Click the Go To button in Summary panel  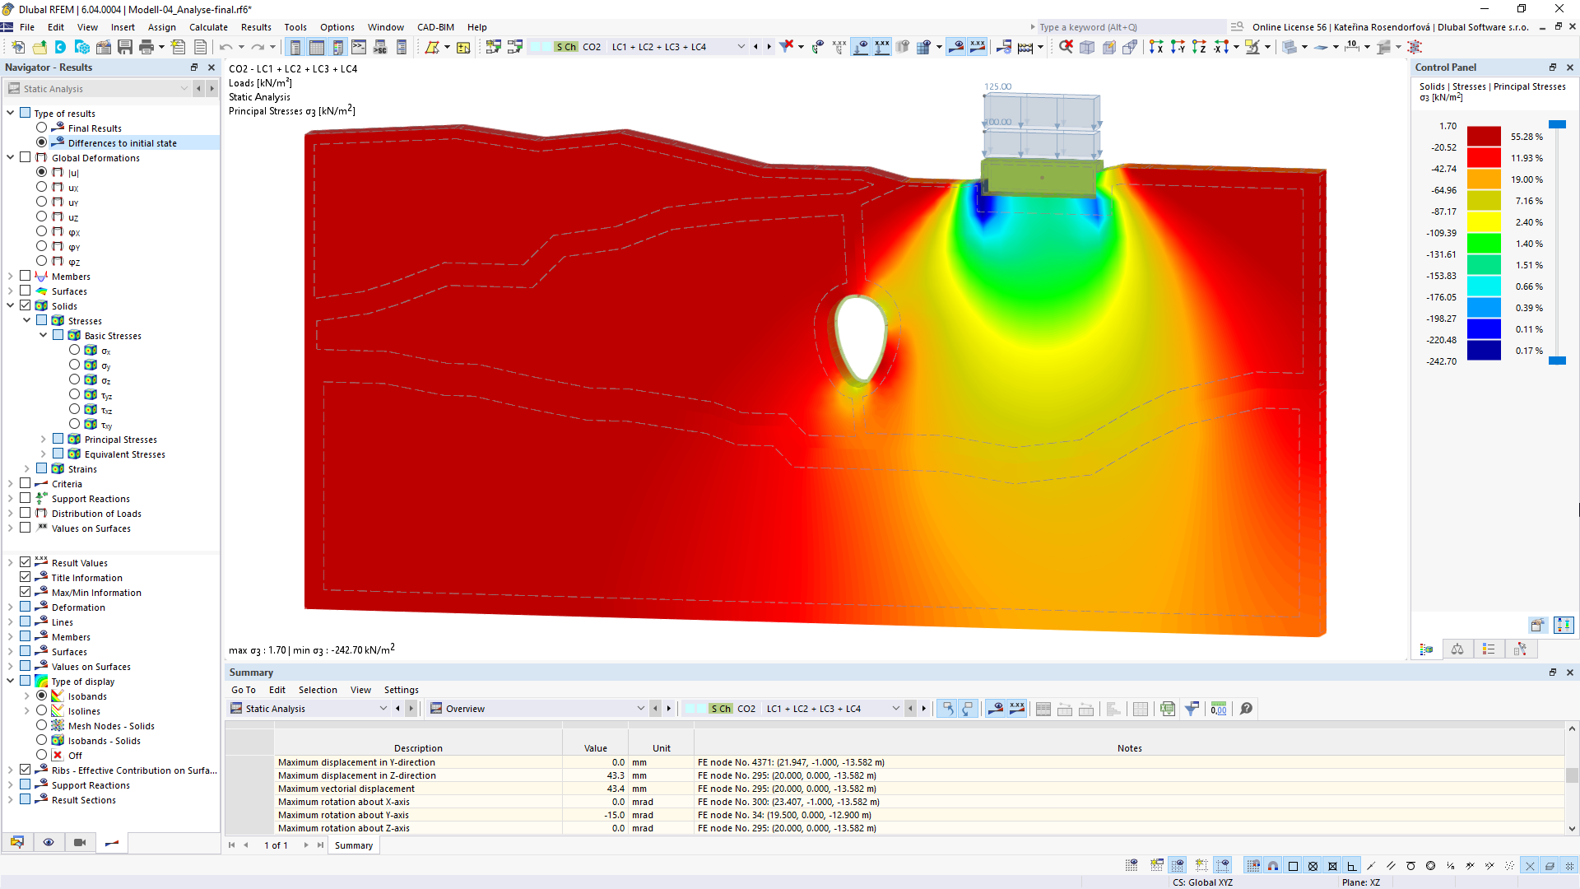pos(241,689)
